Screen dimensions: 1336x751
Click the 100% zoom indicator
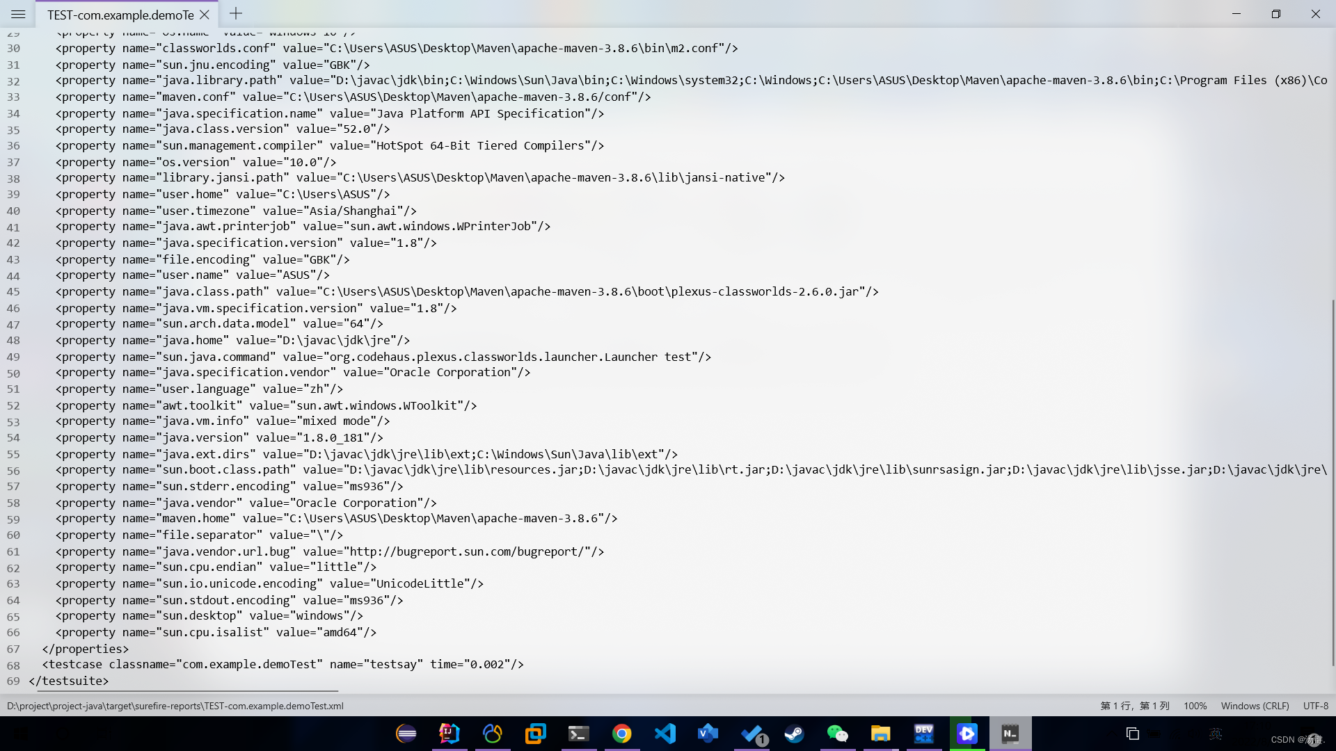1195,706
